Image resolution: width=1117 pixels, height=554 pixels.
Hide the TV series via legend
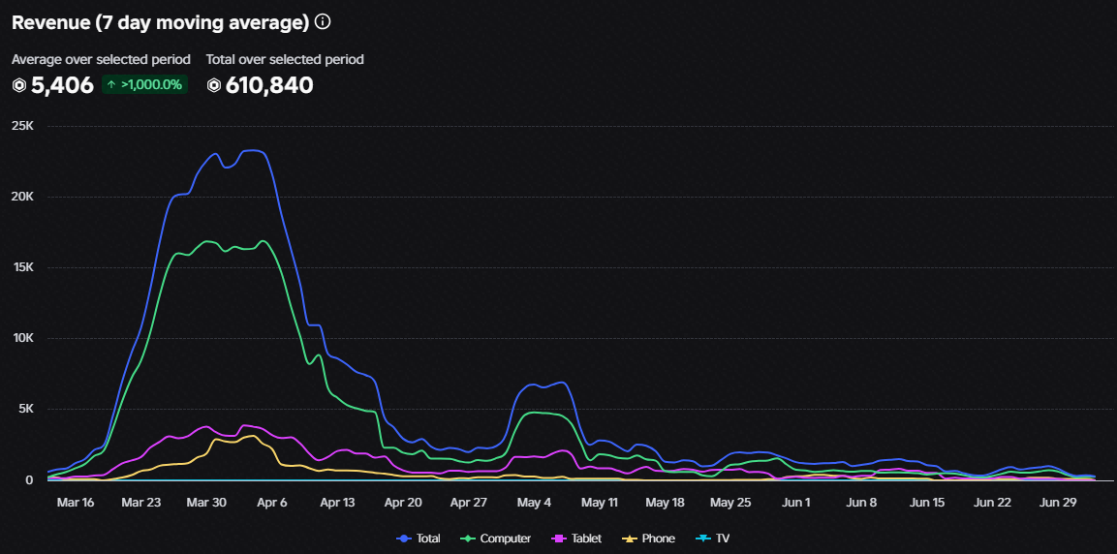[x=713, y=539]
